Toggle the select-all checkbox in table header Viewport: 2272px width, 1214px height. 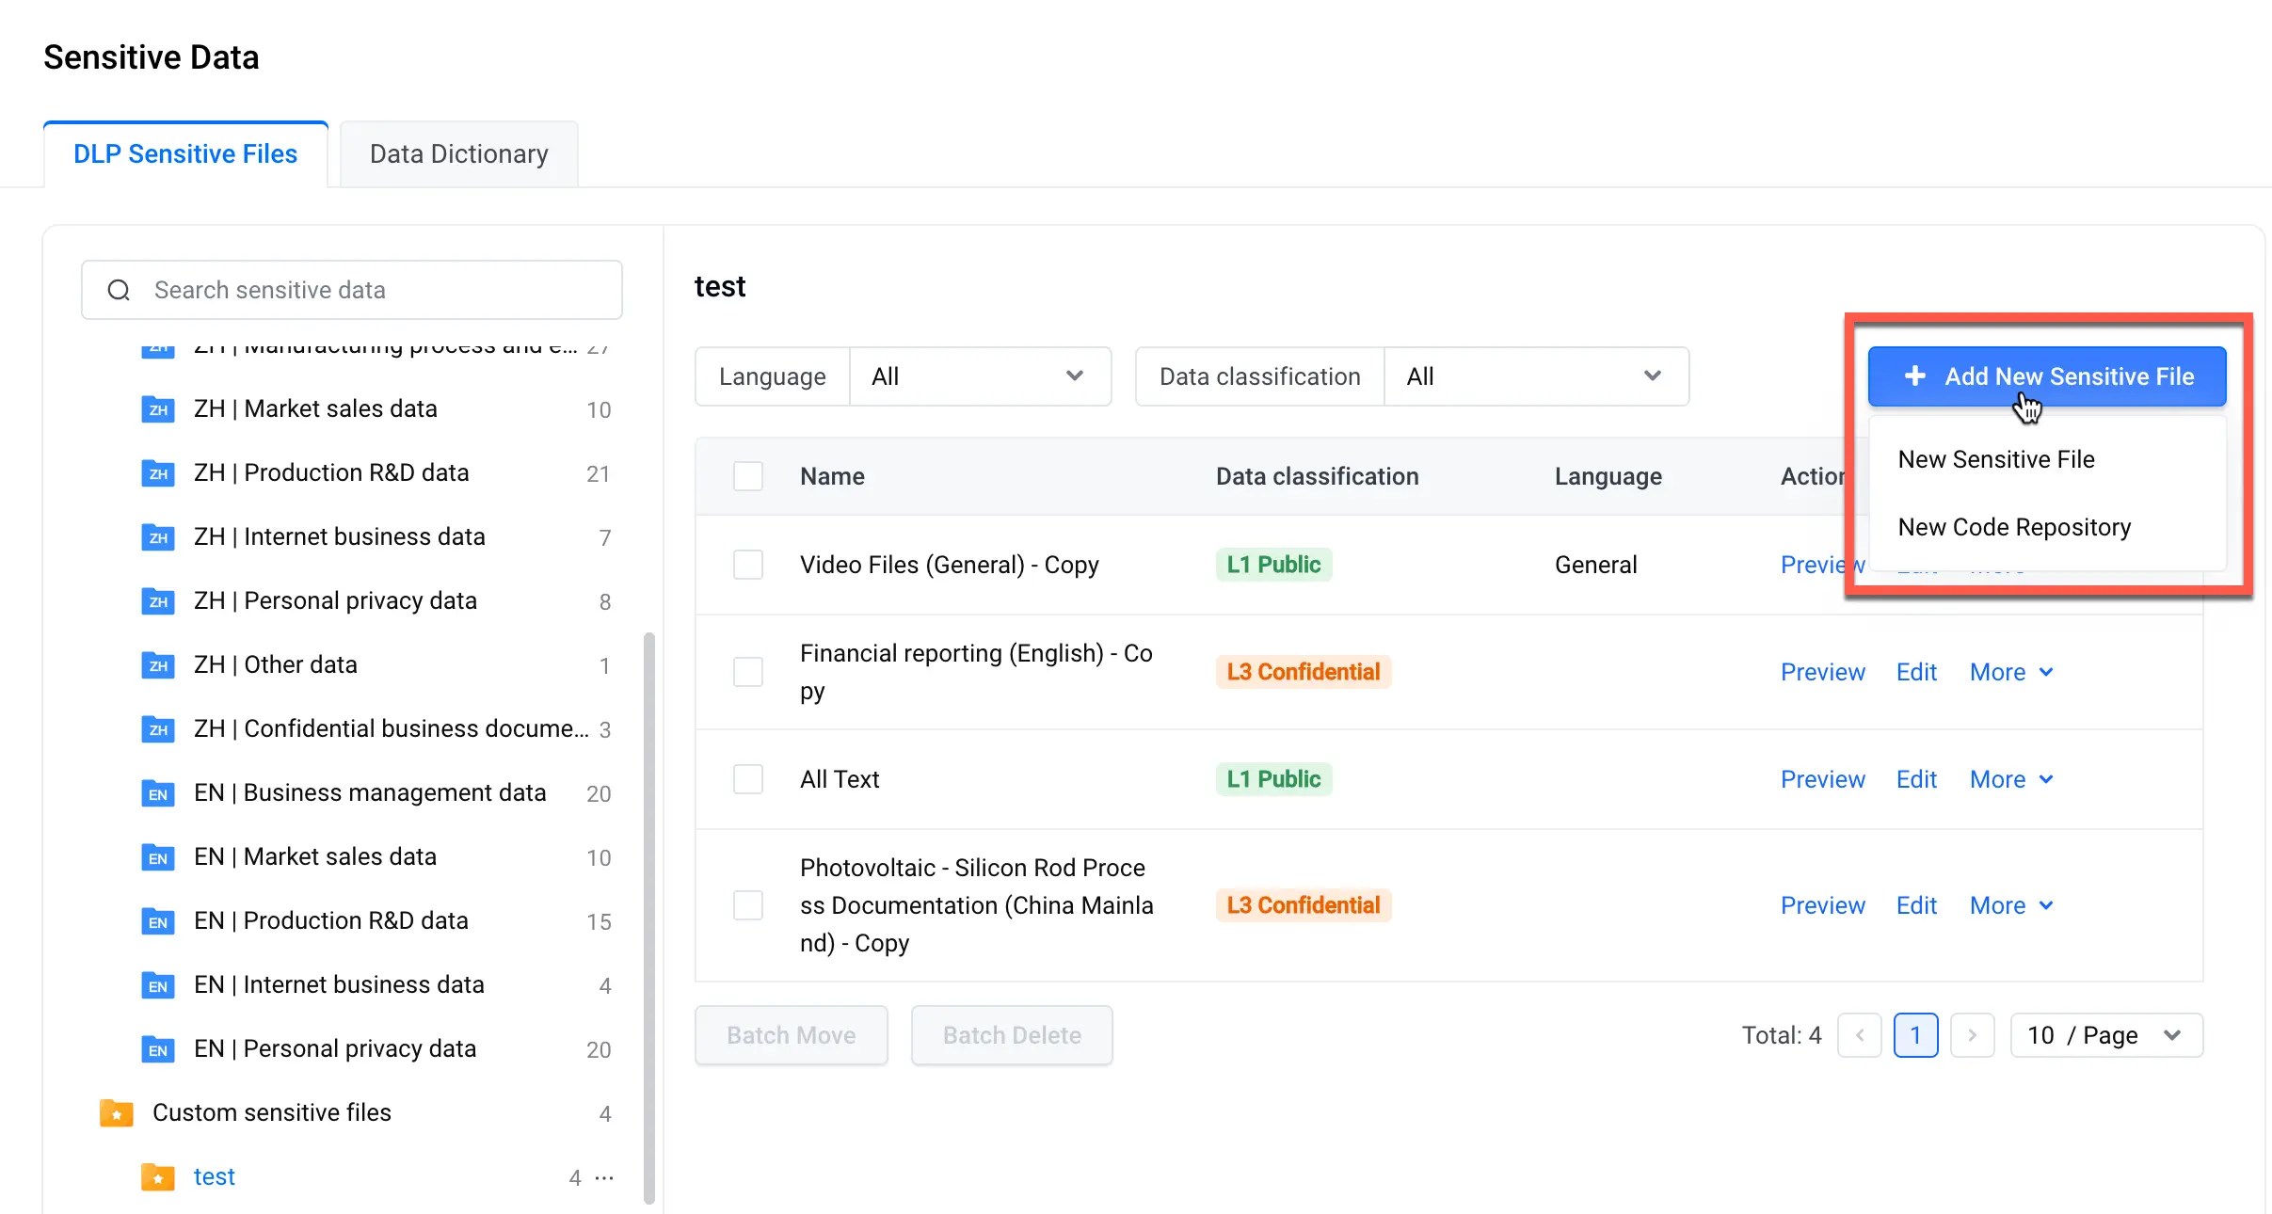[748, 476]
